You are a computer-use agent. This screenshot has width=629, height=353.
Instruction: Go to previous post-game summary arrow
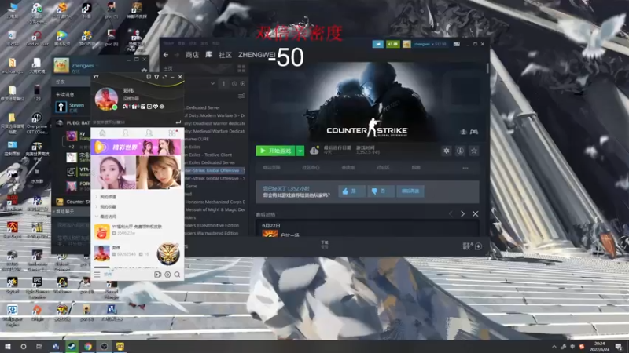[x=450, y=214]
